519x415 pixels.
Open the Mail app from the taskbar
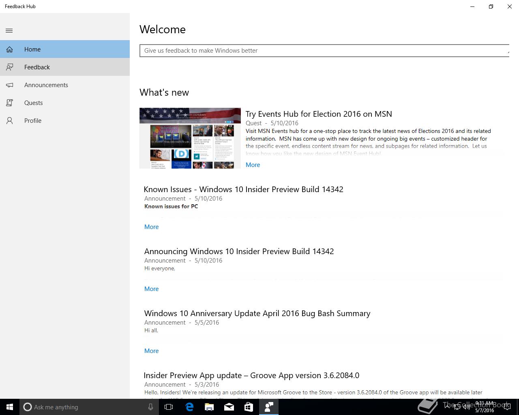229,407
